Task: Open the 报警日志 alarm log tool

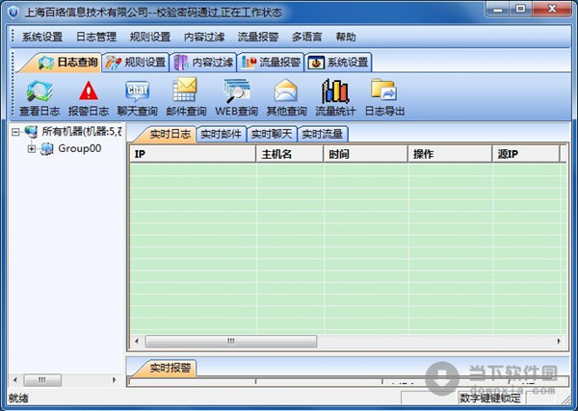Action: tap(88, 97)
